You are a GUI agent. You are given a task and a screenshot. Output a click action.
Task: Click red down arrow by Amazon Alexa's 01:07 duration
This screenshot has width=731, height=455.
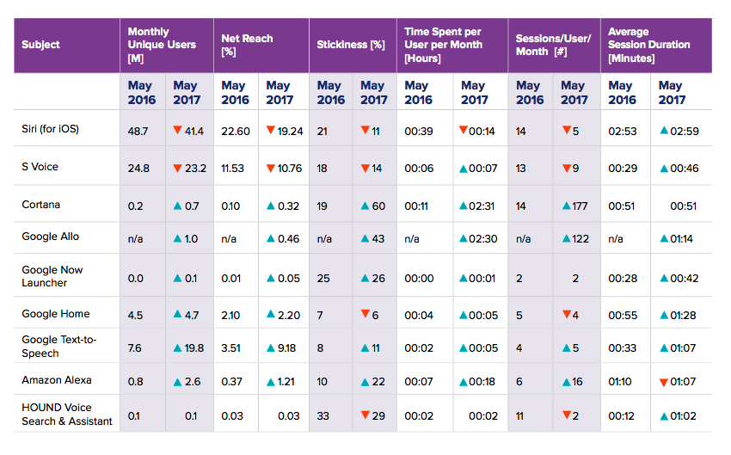pyautogui.click(x=662, y=382)
